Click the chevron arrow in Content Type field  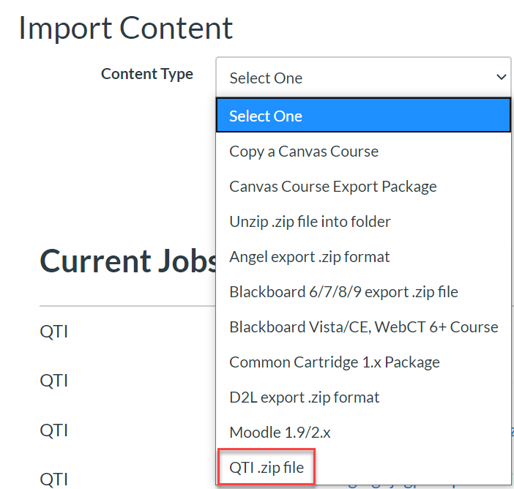tap(502, 78)
